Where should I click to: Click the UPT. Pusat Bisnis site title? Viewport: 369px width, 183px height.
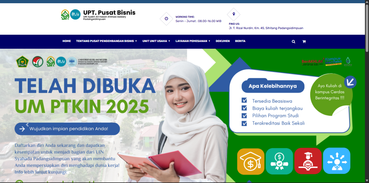coord(109,13)
